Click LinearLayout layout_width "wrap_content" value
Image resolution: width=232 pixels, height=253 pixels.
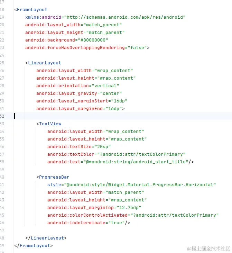(x=114, y=71)
